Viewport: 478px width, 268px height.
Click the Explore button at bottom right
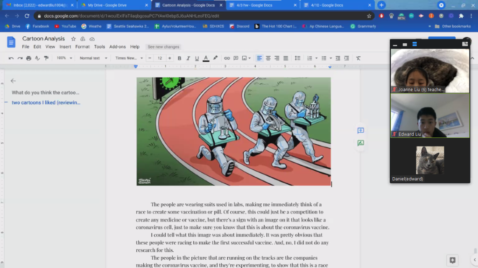point(452,260)
